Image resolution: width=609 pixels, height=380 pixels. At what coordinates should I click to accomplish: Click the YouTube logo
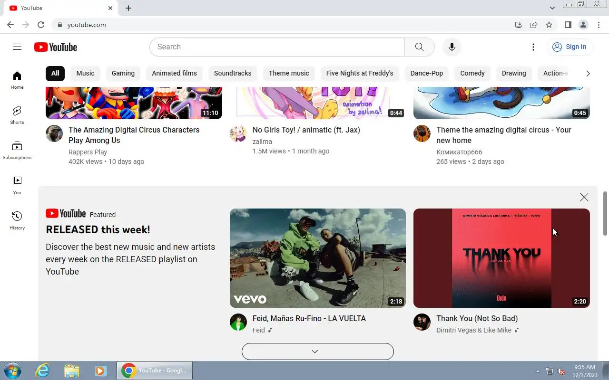(56, 47)
